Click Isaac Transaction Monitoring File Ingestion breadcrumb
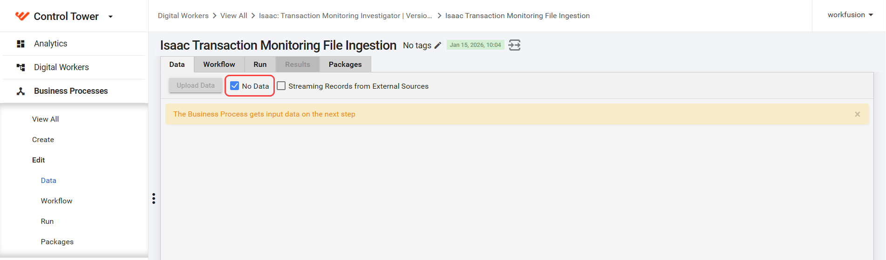 (518, 16)
